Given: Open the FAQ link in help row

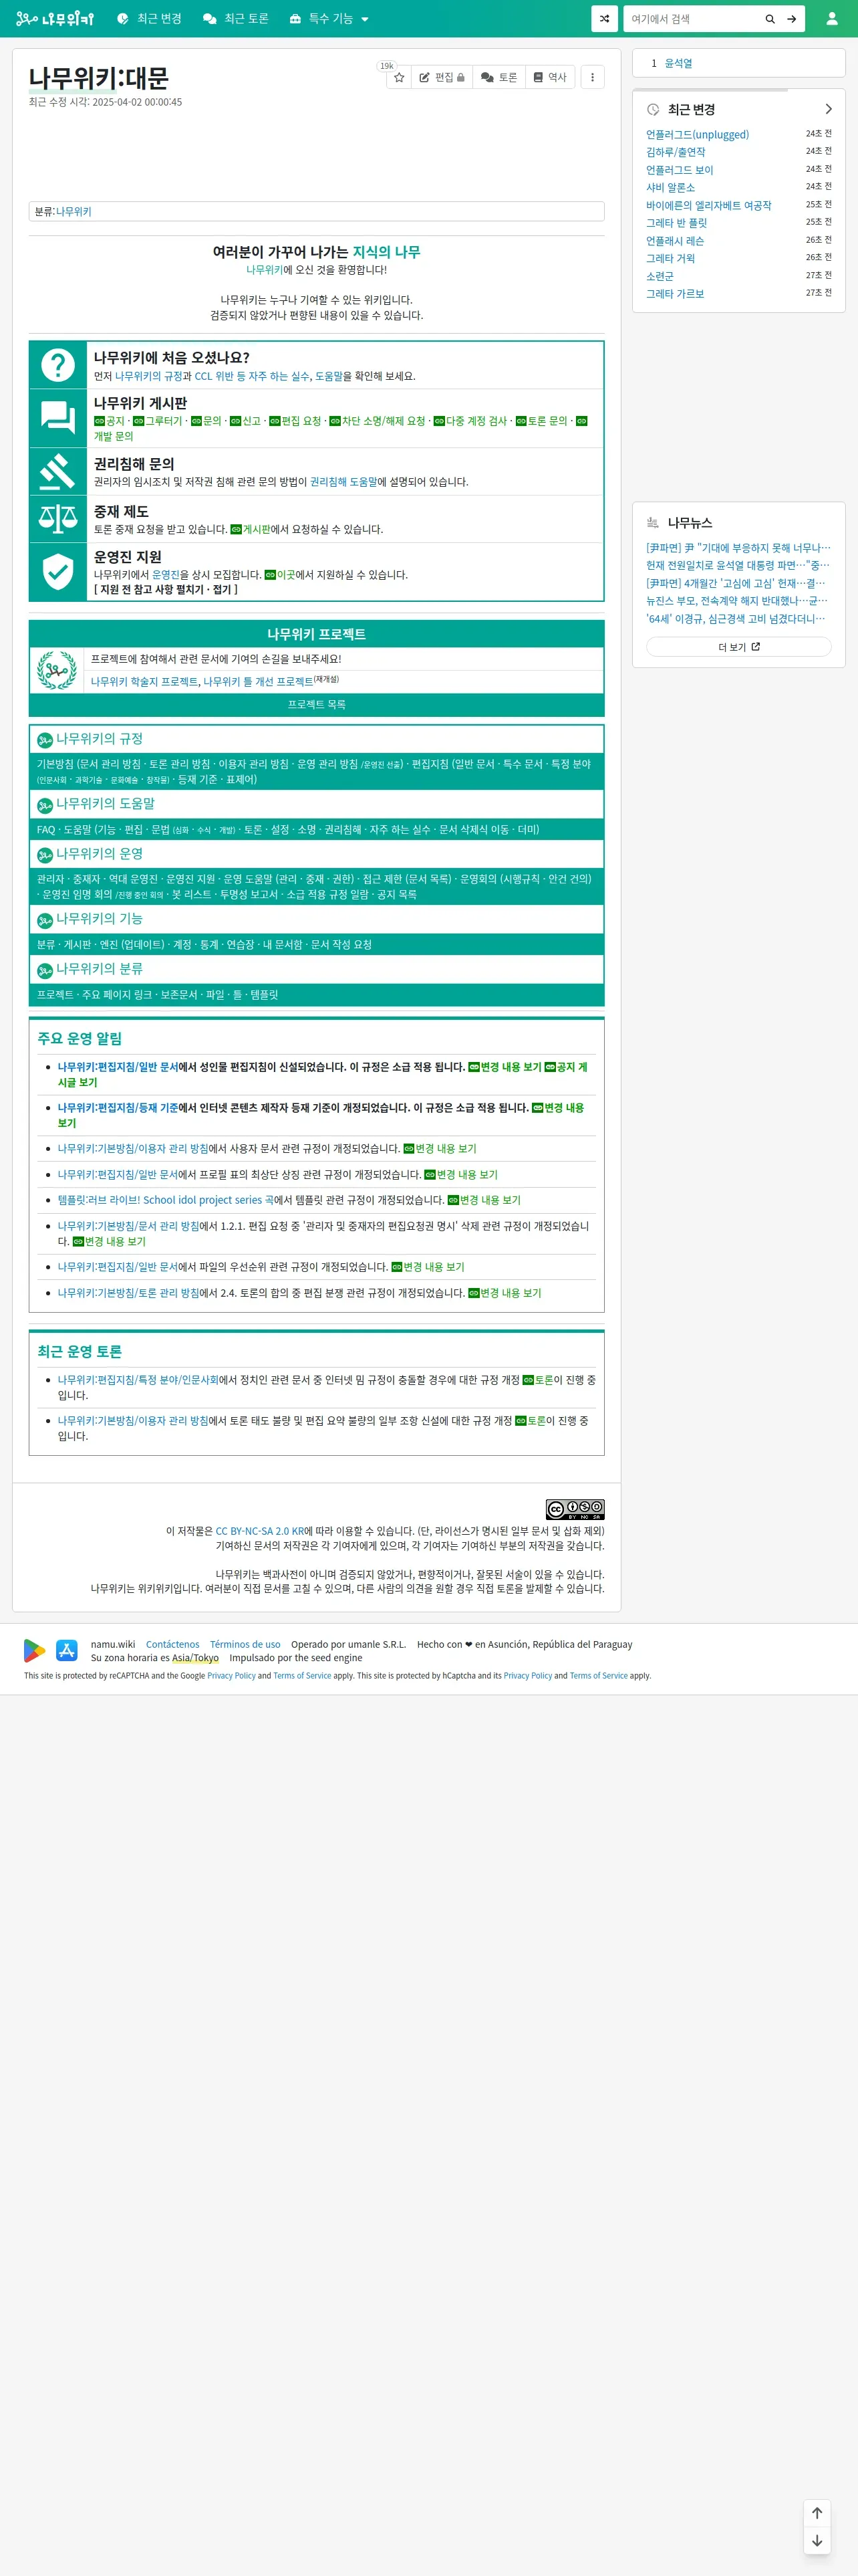Looking at the screenshot, I should 46,829.
